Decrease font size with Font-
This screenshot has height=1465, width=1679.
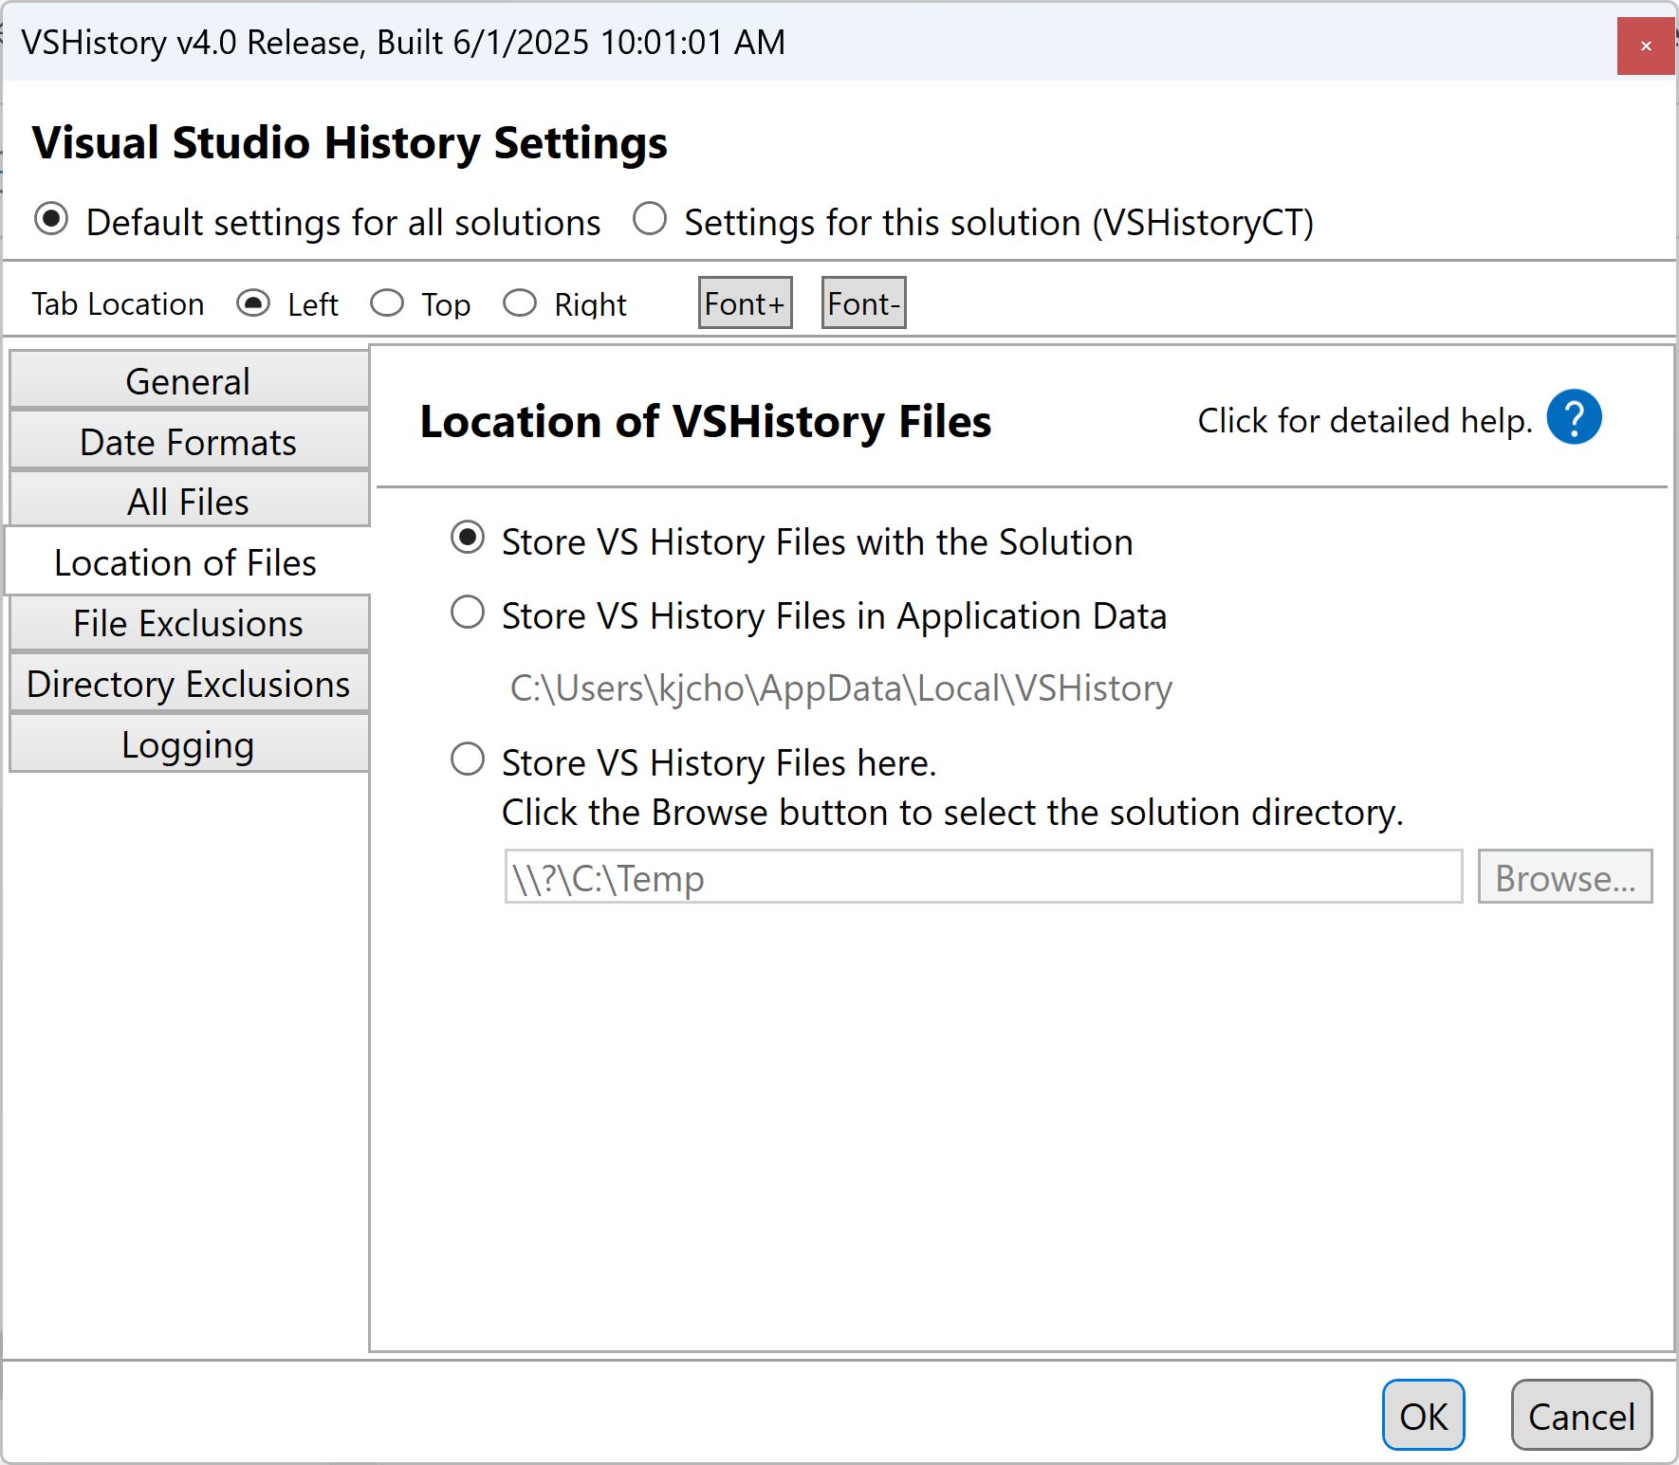pos(862,302)
